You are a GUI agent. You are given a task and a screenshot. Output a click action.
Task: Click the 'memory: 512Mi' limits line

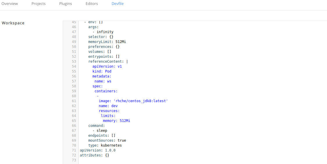(x=116, y=121)
